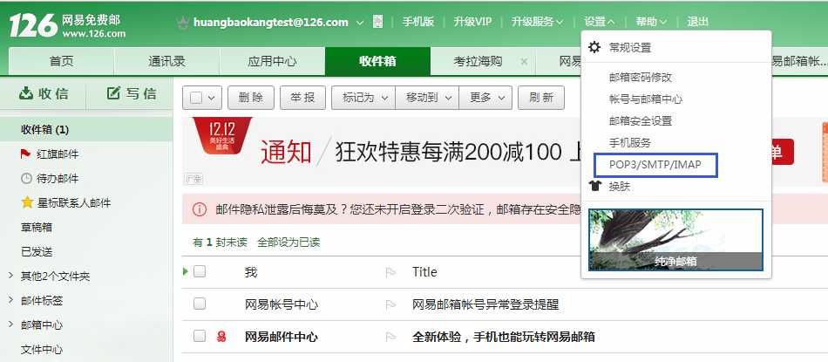
Task: Open the email with subject Title
Action: [x=424, y=272]
